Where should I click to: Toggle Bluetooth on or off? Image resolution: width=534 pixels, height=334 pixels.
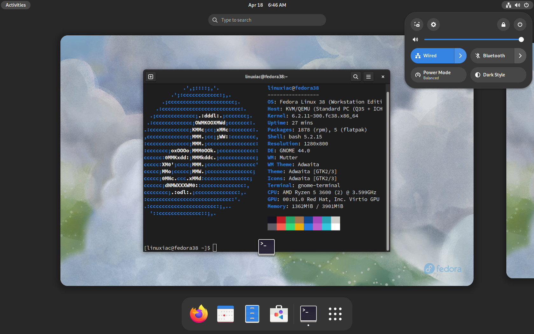click(492, 56)
